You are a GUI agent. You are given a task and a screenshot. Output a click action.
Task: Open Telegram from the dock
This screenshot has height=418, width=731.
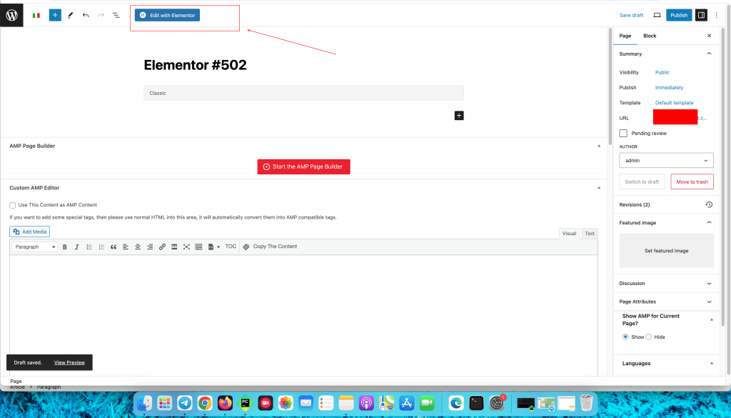point(185,402)
